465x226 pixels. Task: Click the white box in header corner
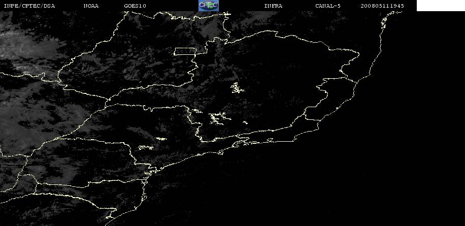[x=441, y=6]
